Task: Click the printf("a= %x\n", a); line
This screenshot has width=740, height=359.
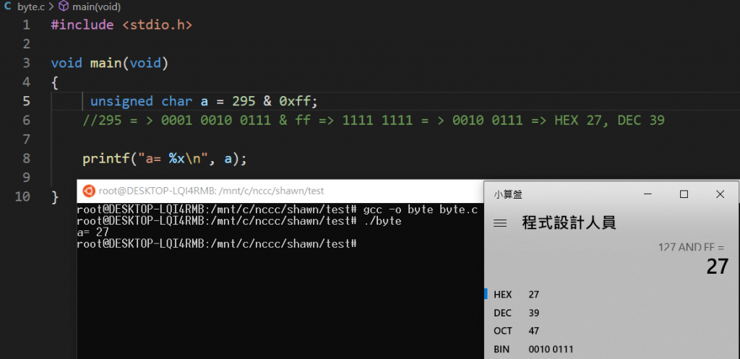Action: (165, 158)
